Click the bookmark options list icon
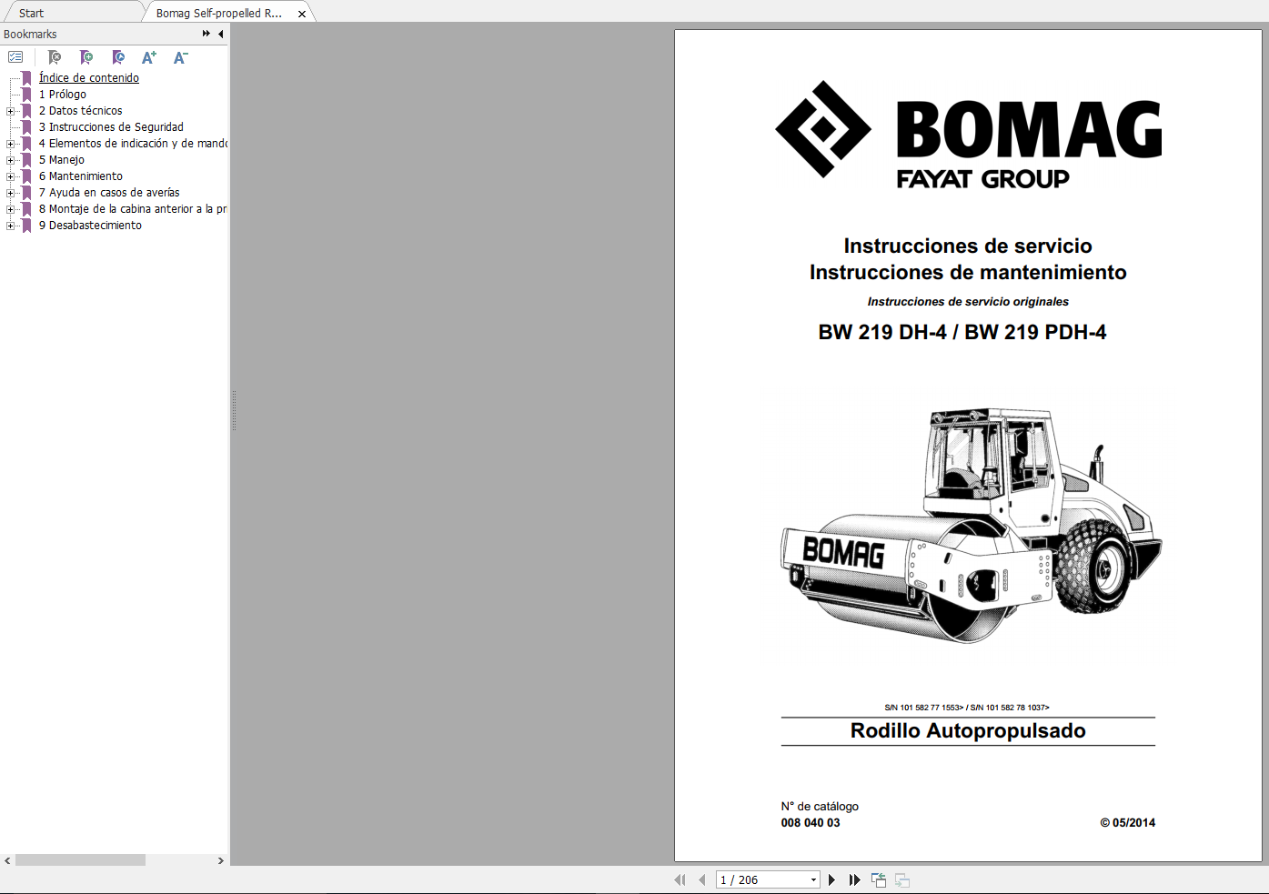 point(15,57)
